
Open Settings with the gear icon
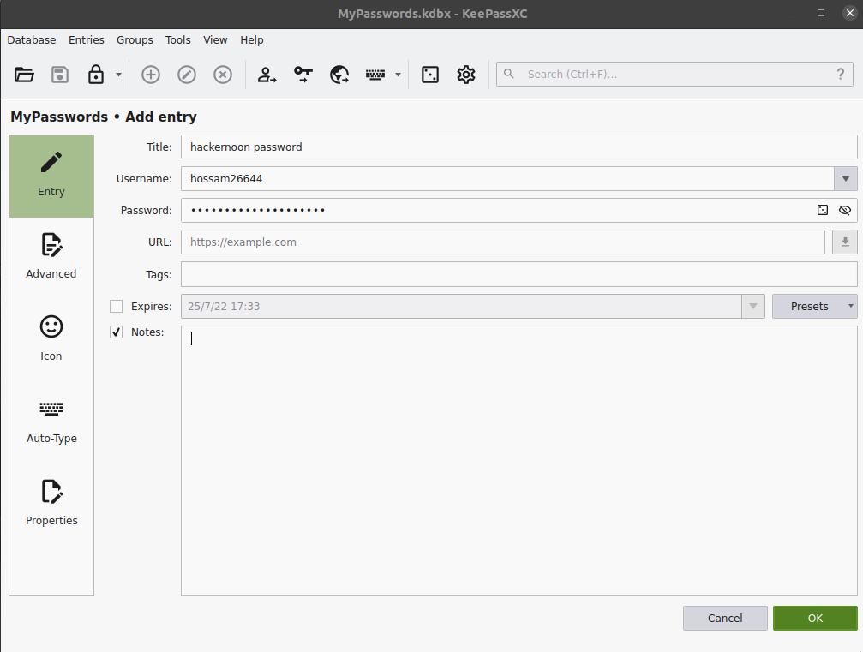tap(466, 75)
